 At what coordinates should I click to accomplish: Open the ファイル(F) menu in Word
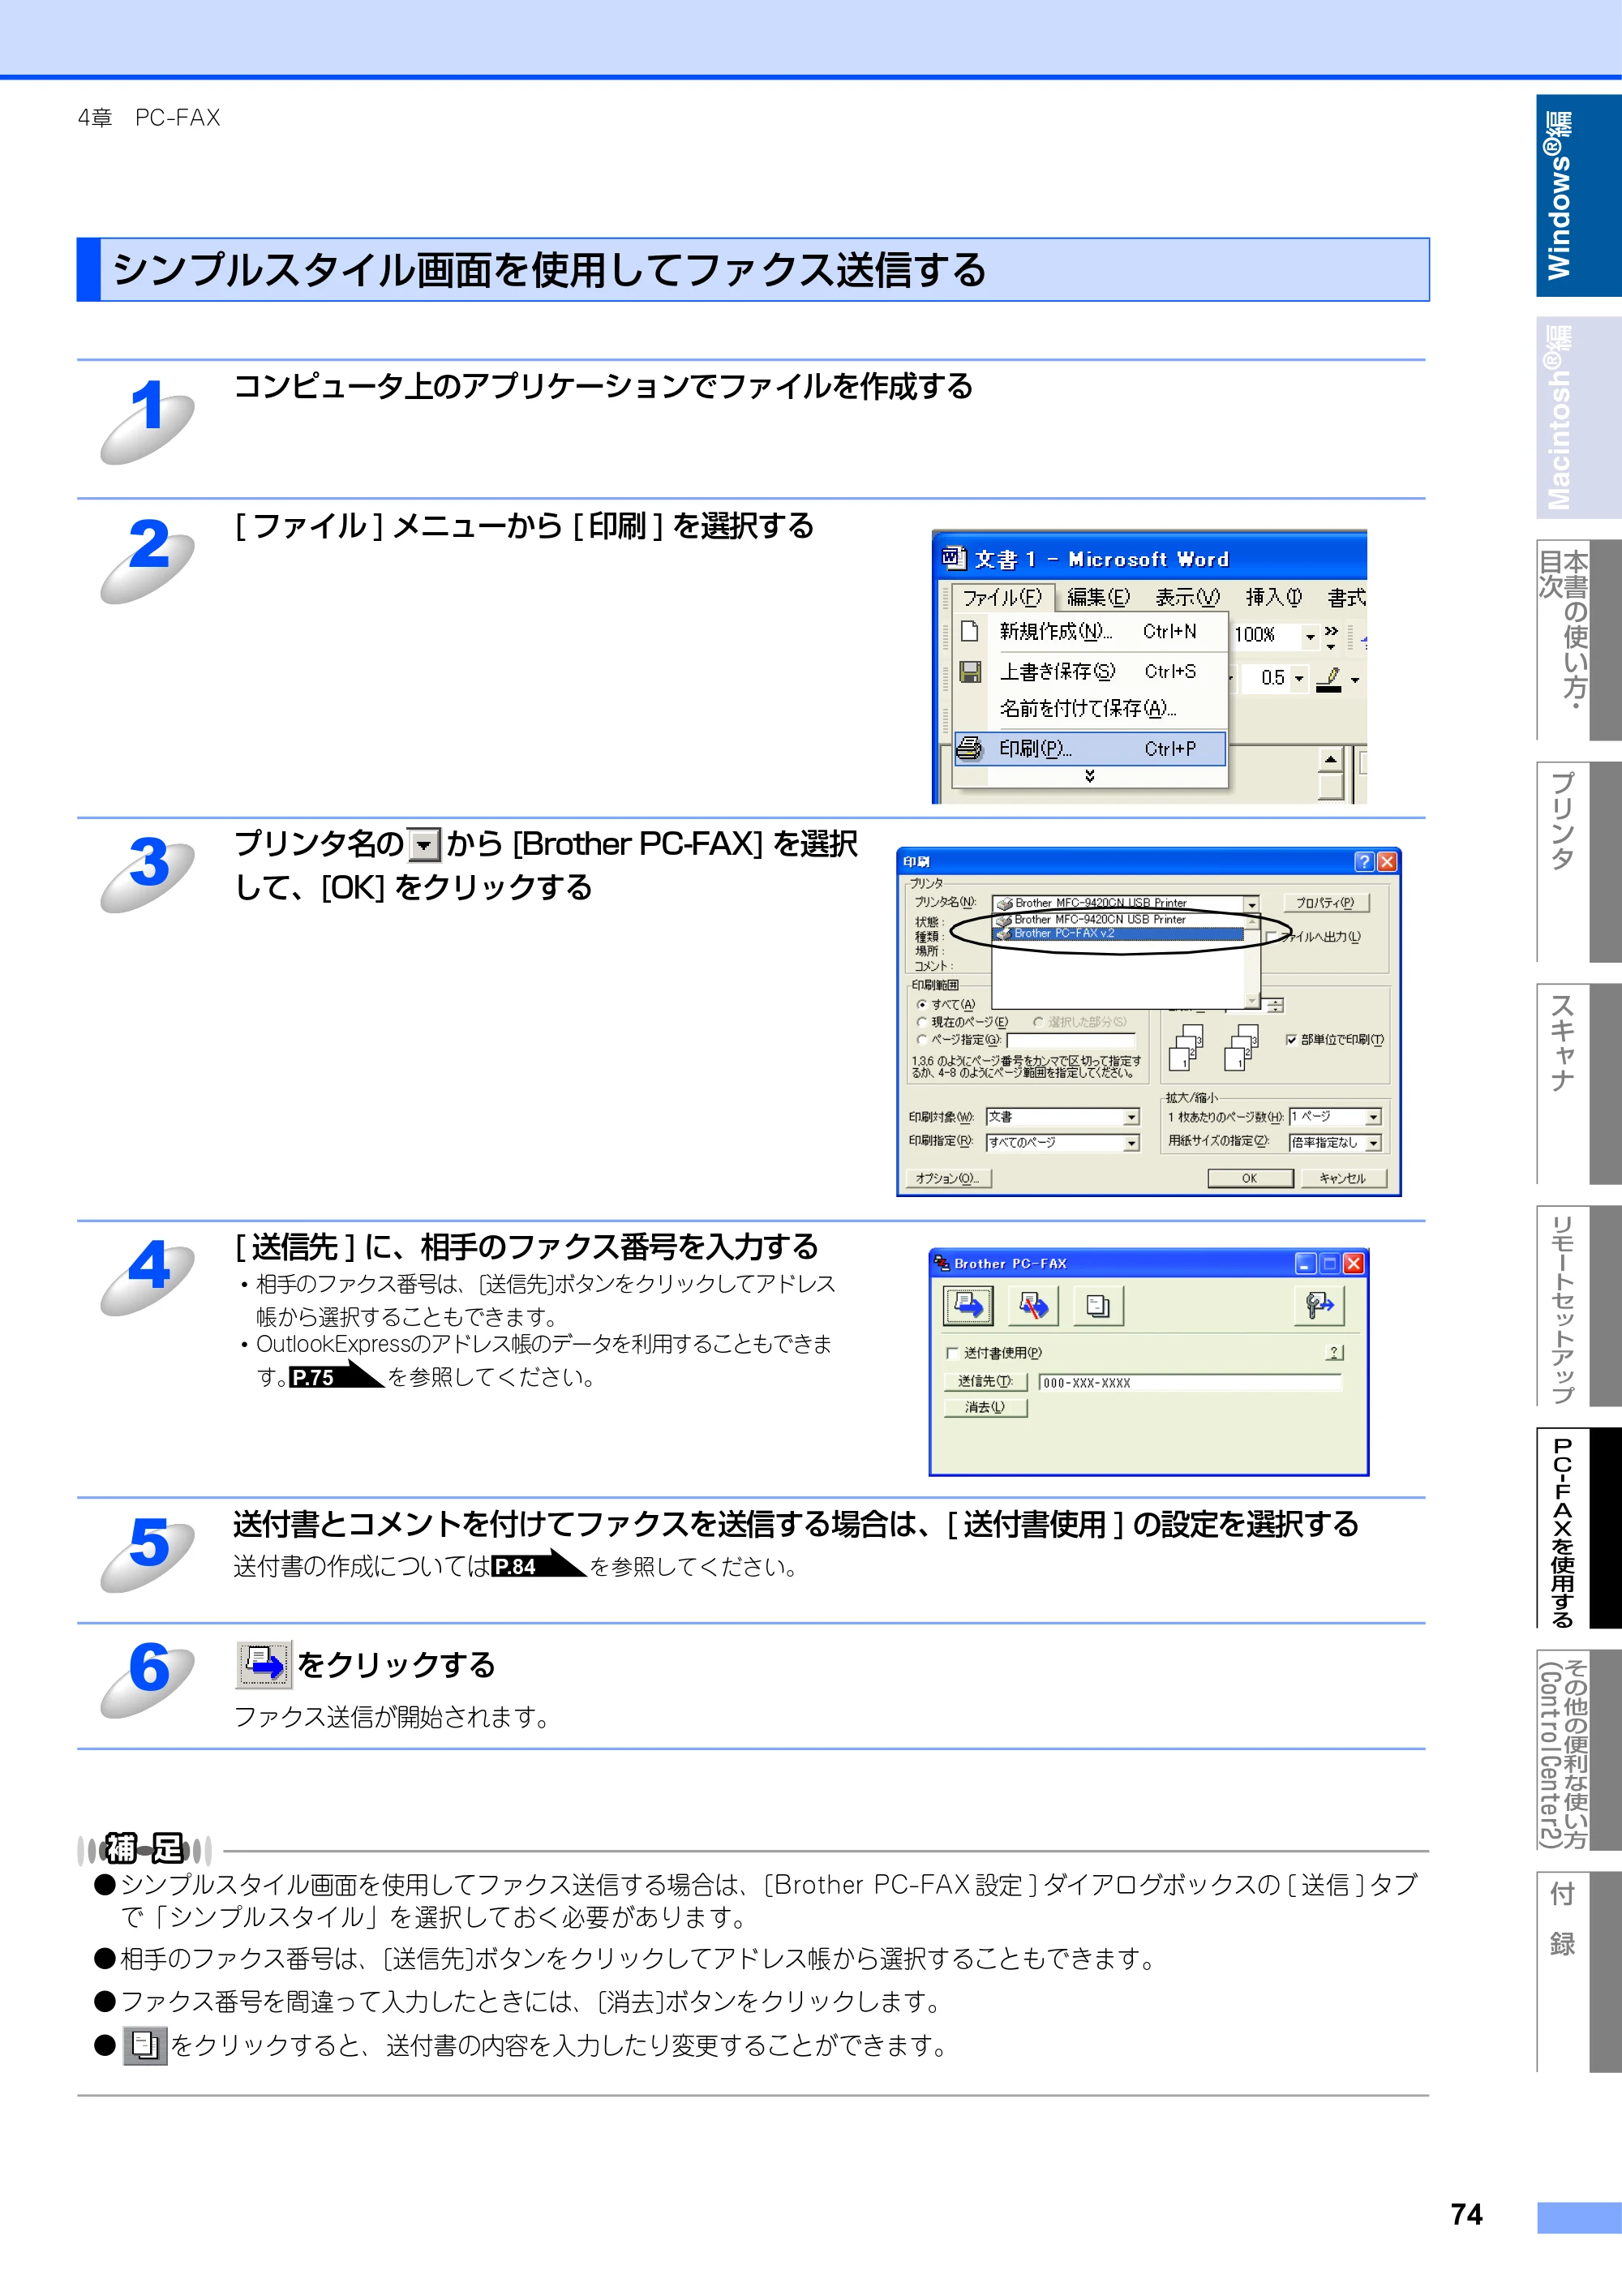pyautogui.click(x=1002, y=597)
